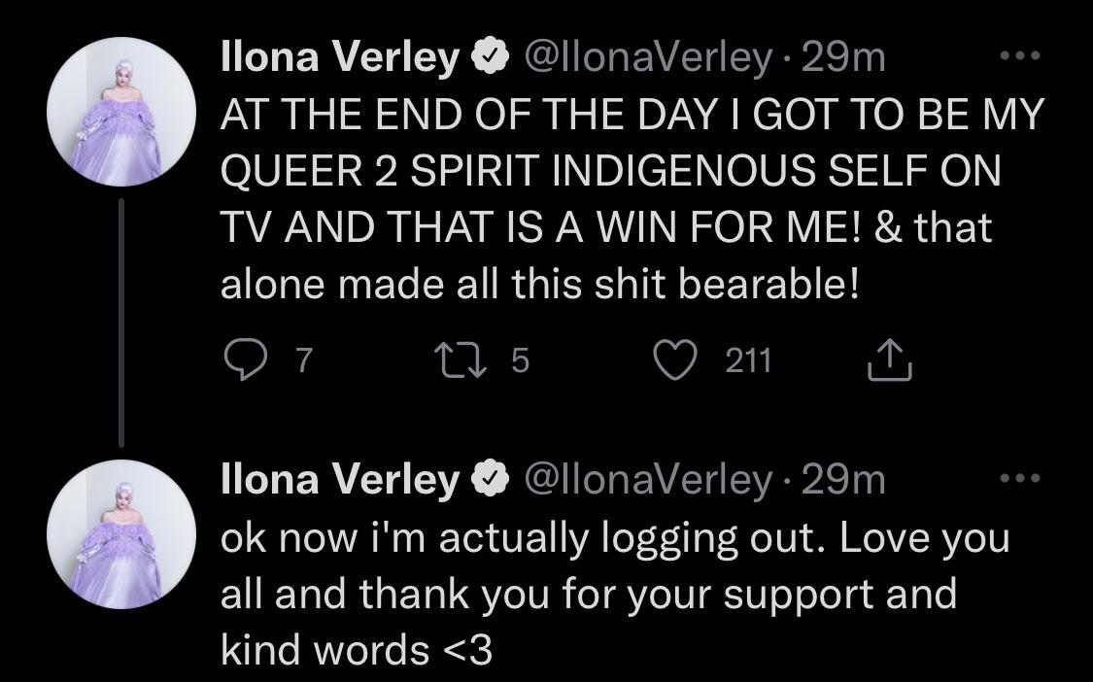Click the 29m timestamp on the lower tweet
The image size is (1093, 682).
[843, 479]
